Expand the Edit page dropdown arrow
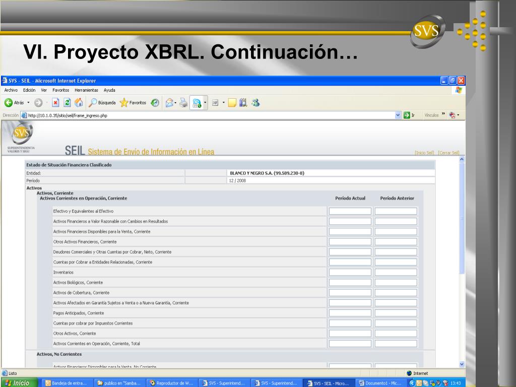Screen dimensions: 516x387 (205, 103)
